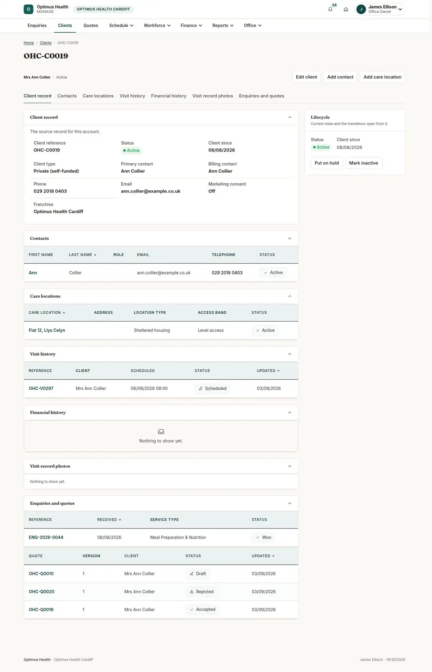Open care location Flat 12, Llys Celyn

coord(47,330)
